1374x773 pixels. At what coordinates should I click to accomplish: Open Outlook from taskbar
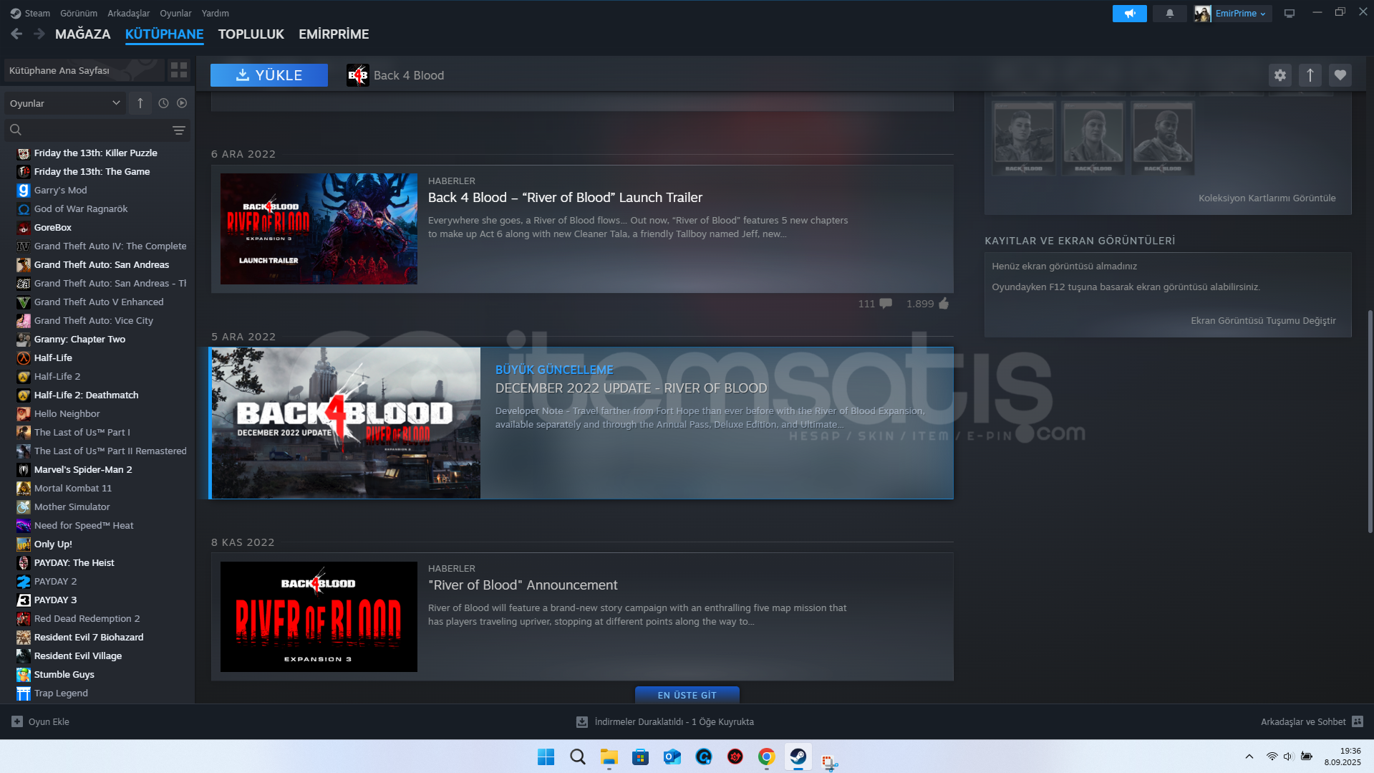coord(672,757)
